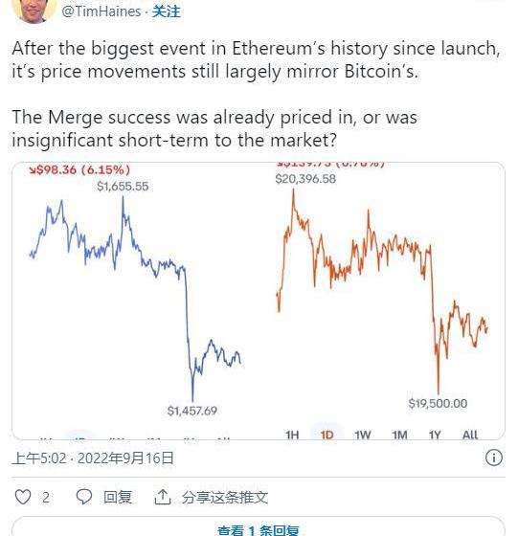Click the like count number 2
The image size is (518, 536).
46,498
